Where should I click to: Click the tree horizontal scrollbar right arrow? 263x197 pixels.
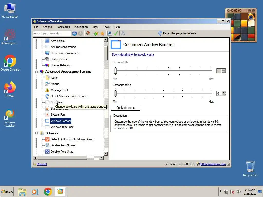click(x=101, y=157)
